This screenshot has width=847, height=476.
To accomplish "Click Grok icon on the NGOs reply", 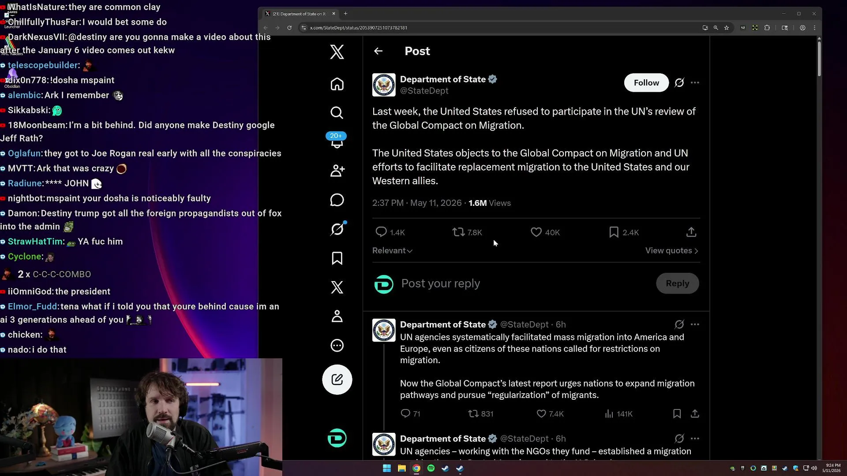I will click(679, 439).
